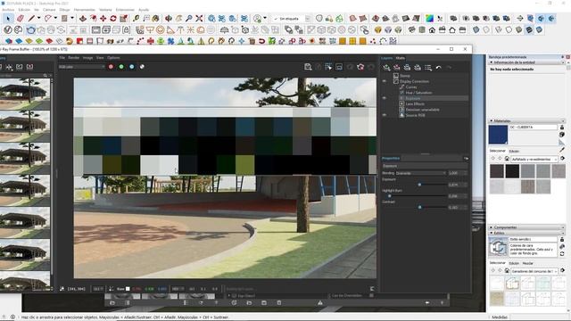Toggle the green channel button

pyautogui.click(x=121, y=67)
